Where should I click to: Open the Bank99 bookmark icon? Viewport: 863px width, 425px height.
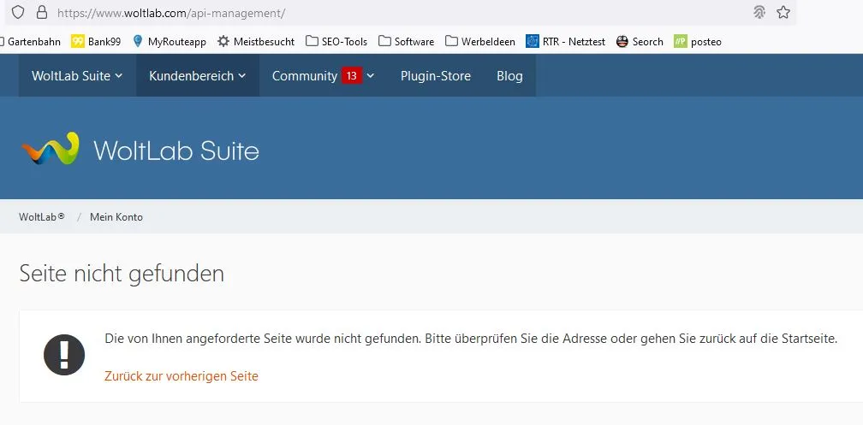tap(78, 42)
